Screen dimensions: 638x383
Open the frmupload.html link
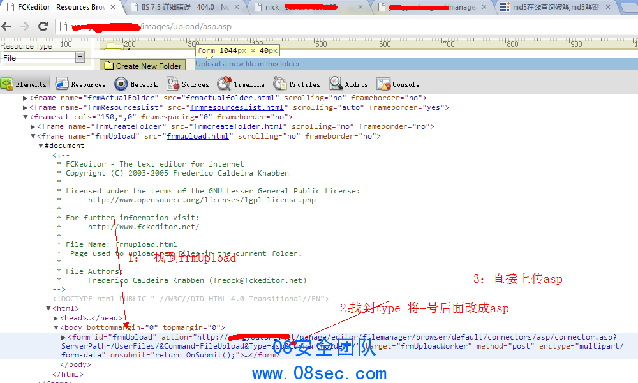click(x=198, y=136)
